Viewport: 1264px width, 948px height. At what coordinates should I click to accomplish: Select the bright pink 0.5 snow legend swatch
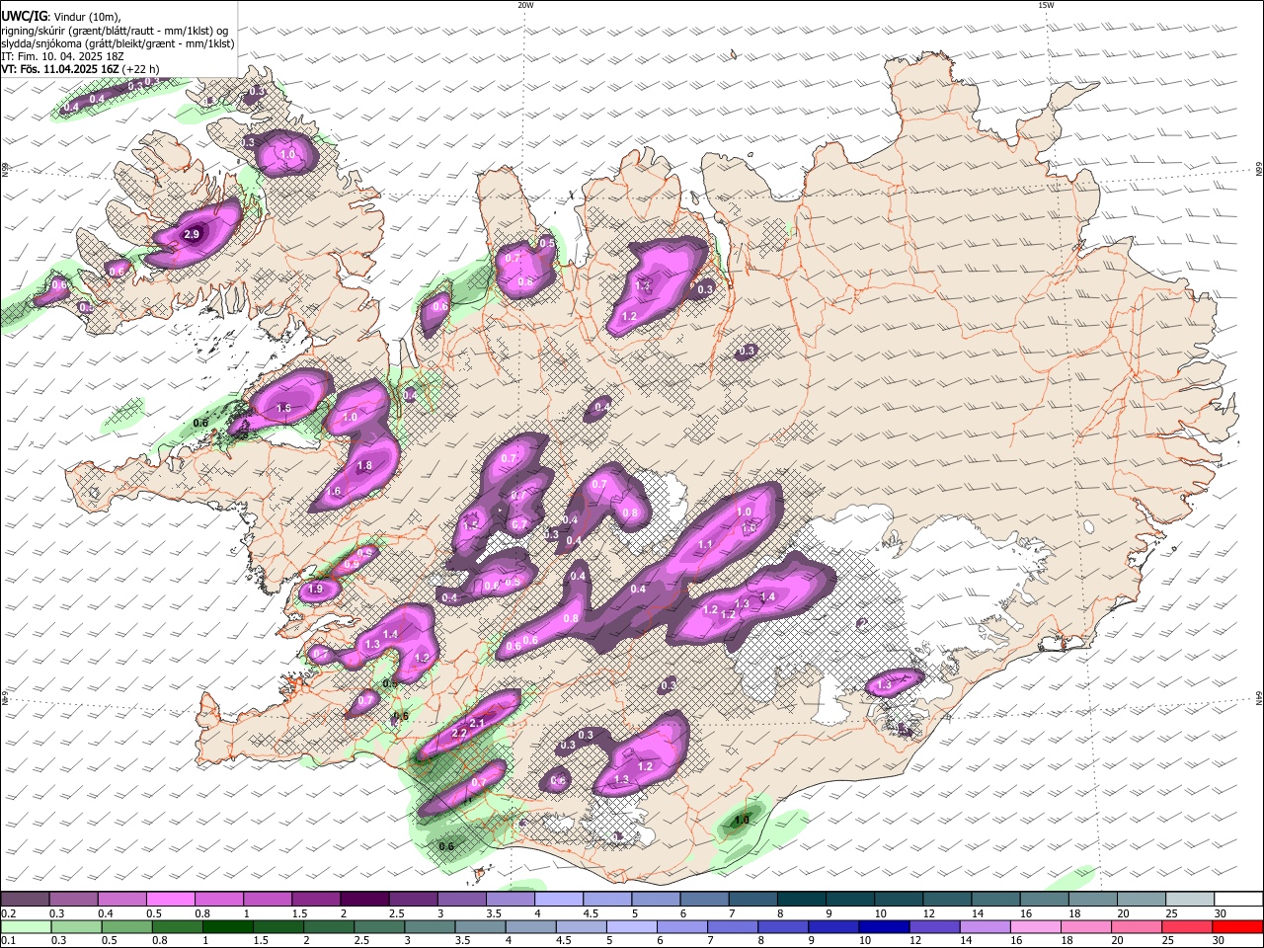point(170,899)
